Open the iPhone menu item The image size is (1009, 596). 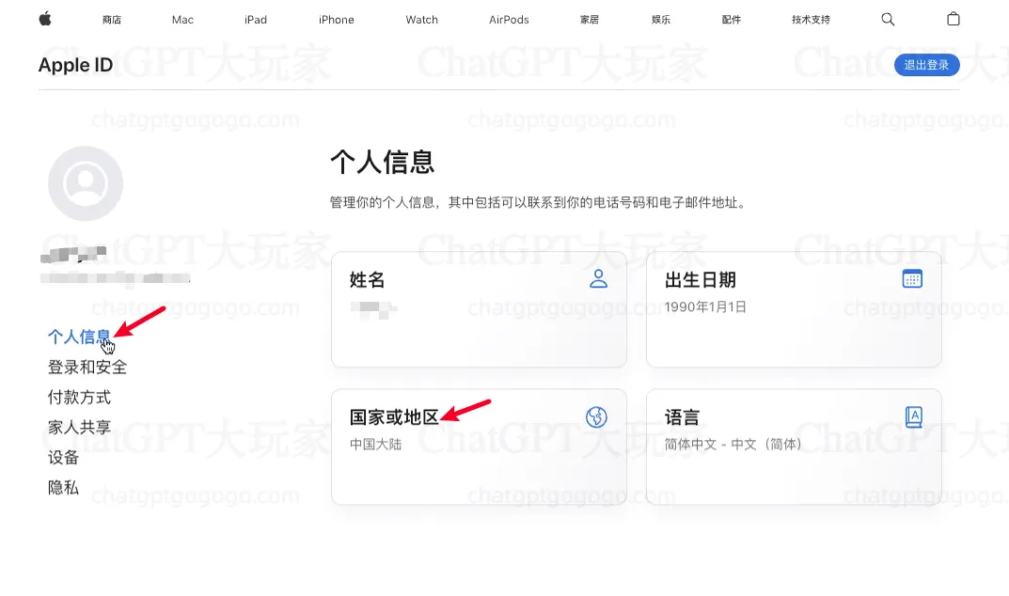[336, 18]
